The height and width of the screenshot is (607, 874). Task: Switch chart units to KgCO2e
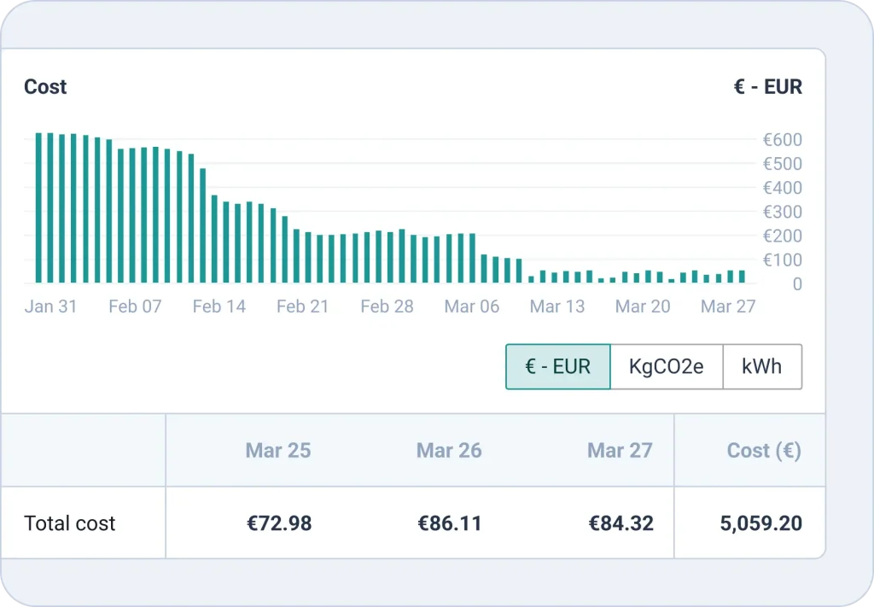tap(667, 367)
